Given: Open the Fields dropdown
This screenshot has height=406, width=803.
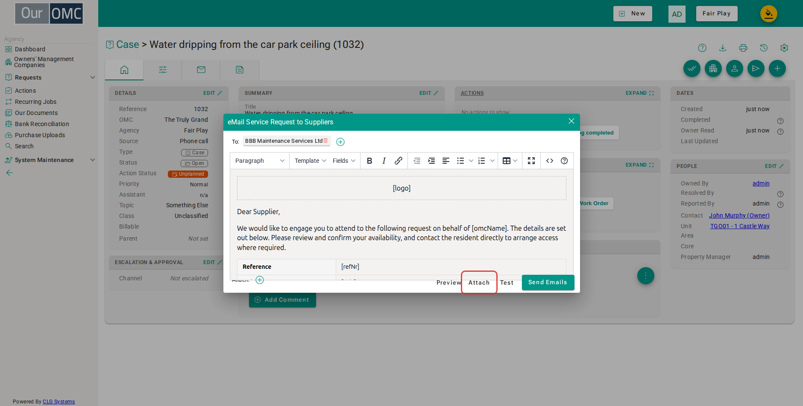Looking at the screenshot, I should [x=344, y=161].
